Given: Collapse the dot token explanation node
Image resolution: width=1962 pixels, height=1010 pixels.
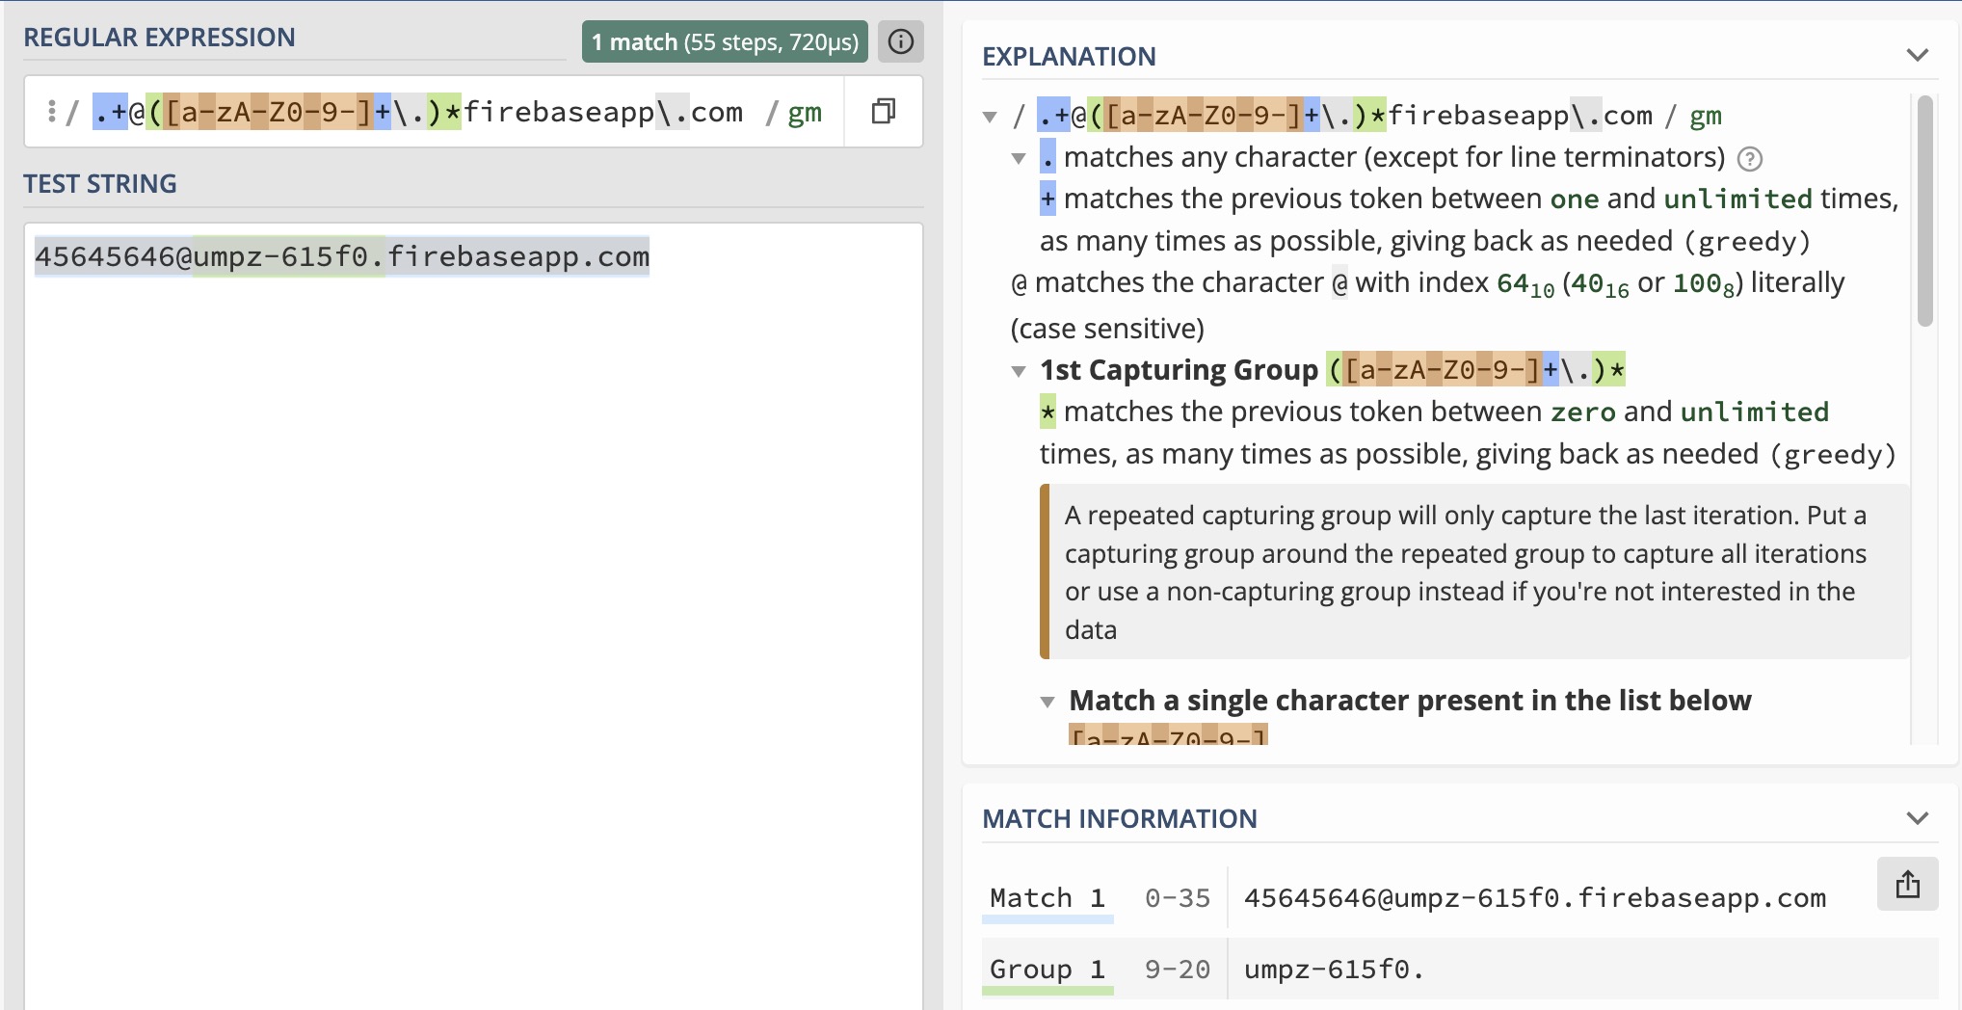Looking at the screenshot, I should click(x=1019, y=159).
